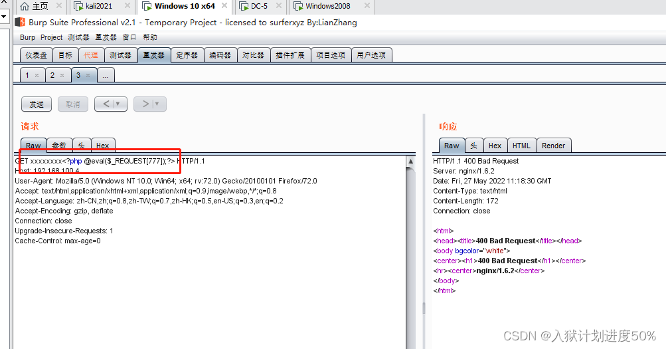Viewport: 666px width, 349px height.
Task: Open the 项目选项 tab
Action: point(331,55)
